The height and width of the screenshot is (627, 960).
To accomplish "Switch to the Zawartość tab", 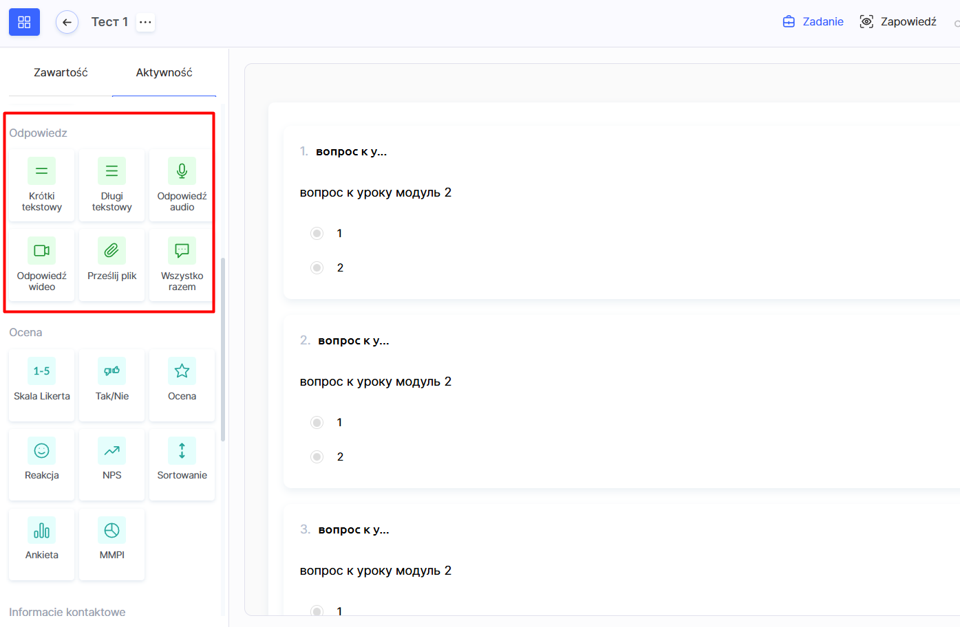I will [x=61, y=73].
